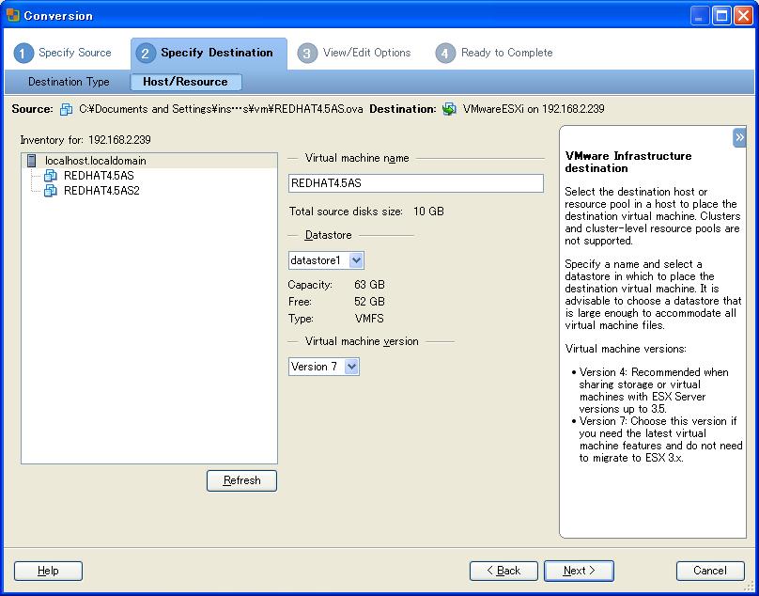
Task: Click the Conversion app icon in title bar
Action: pyautogui.click(x=12, y=15)
